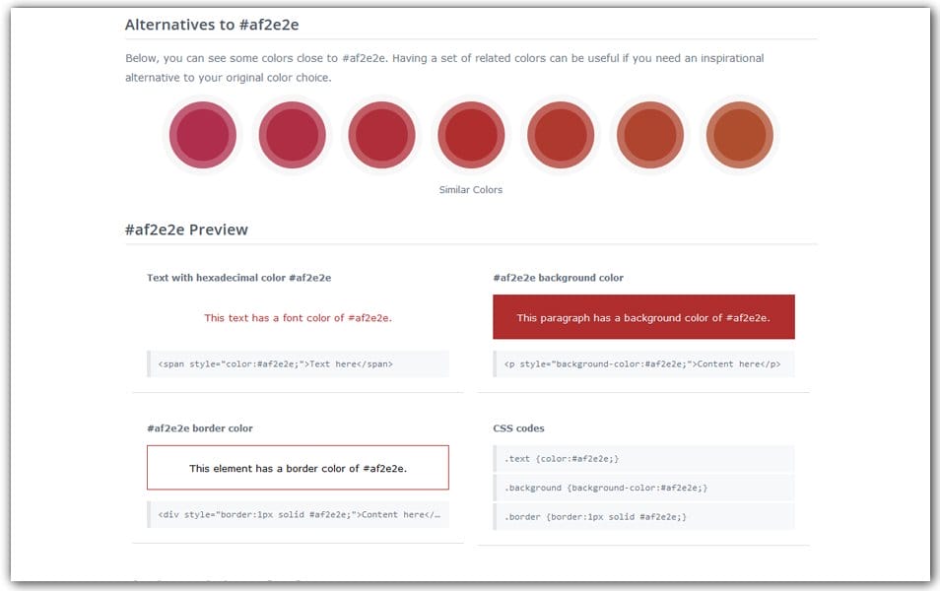Select the fourth brick-red color circle
The width and height of the screenshot is (940, 591).
(x=471, y=134)
